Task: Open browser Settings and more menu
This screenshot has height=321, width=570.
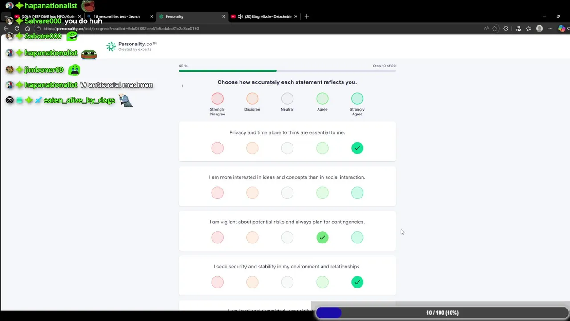Action: click(550, 29)
